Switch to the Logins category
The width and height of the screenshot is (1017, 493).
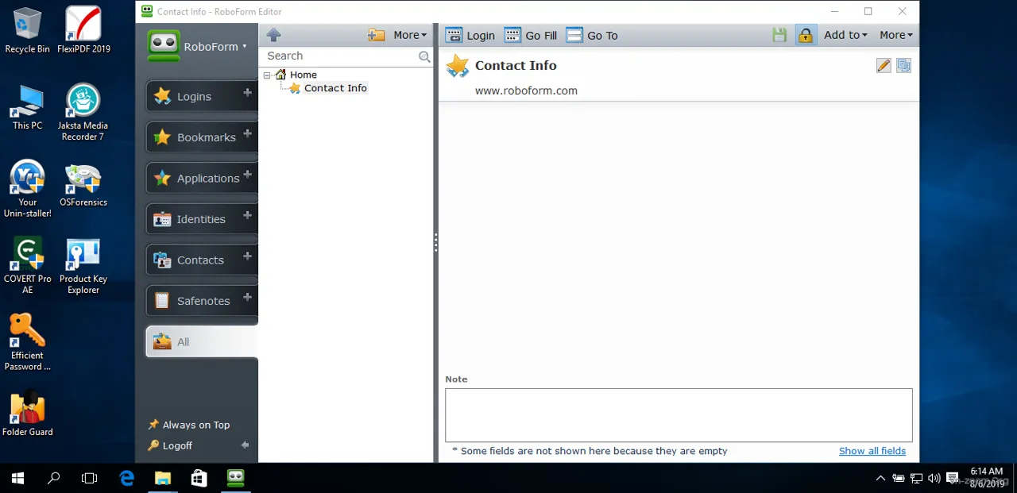pos(202,96)
